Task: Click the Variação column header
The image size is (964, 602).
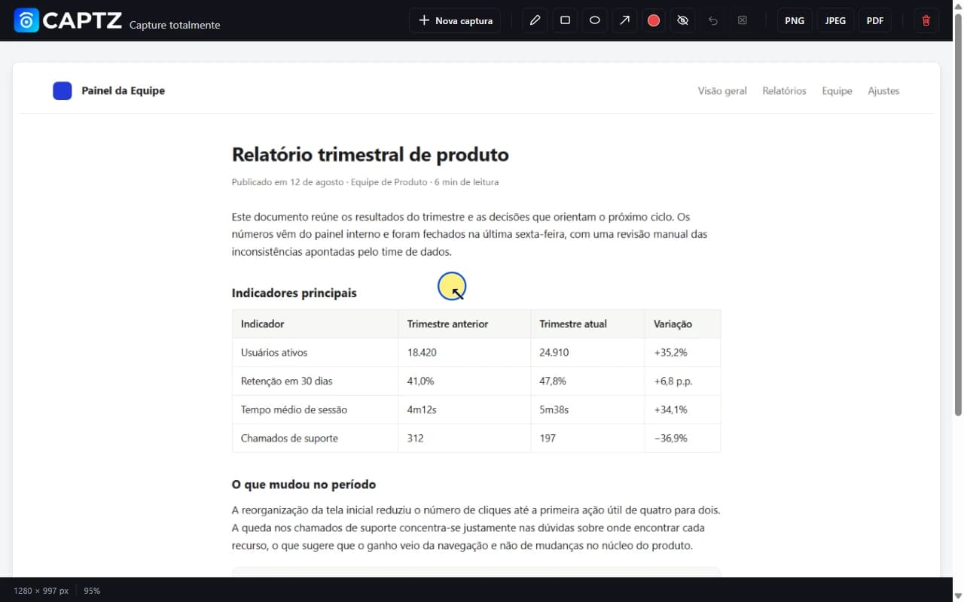Action: (682, 324)
